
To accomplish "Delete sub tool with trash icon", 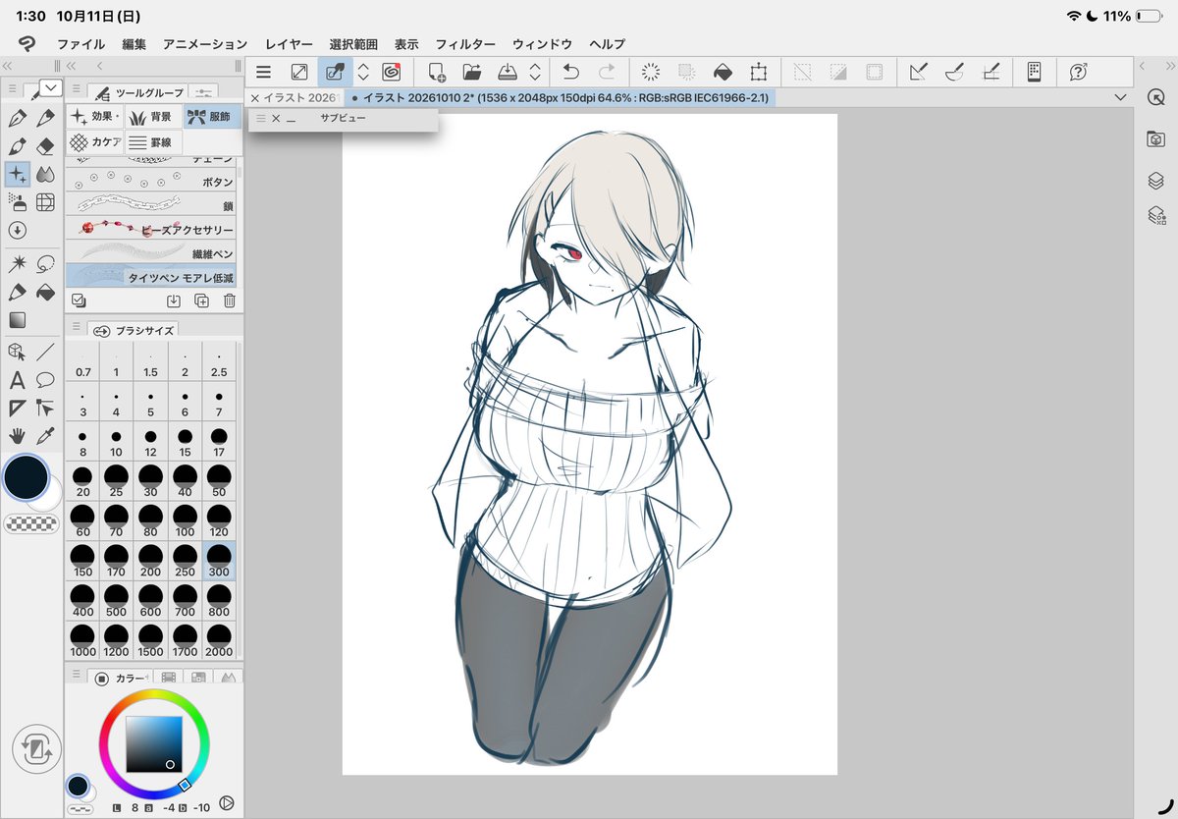I will (x=229, y=301).
